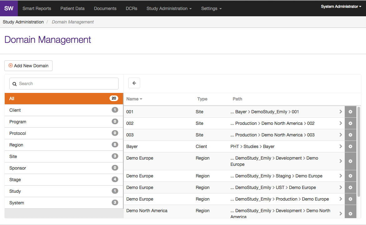The height and width of the screenshot is (225, 366).
Task: Expand row 001 chevron arrow
Action: (x=341, y=112)
